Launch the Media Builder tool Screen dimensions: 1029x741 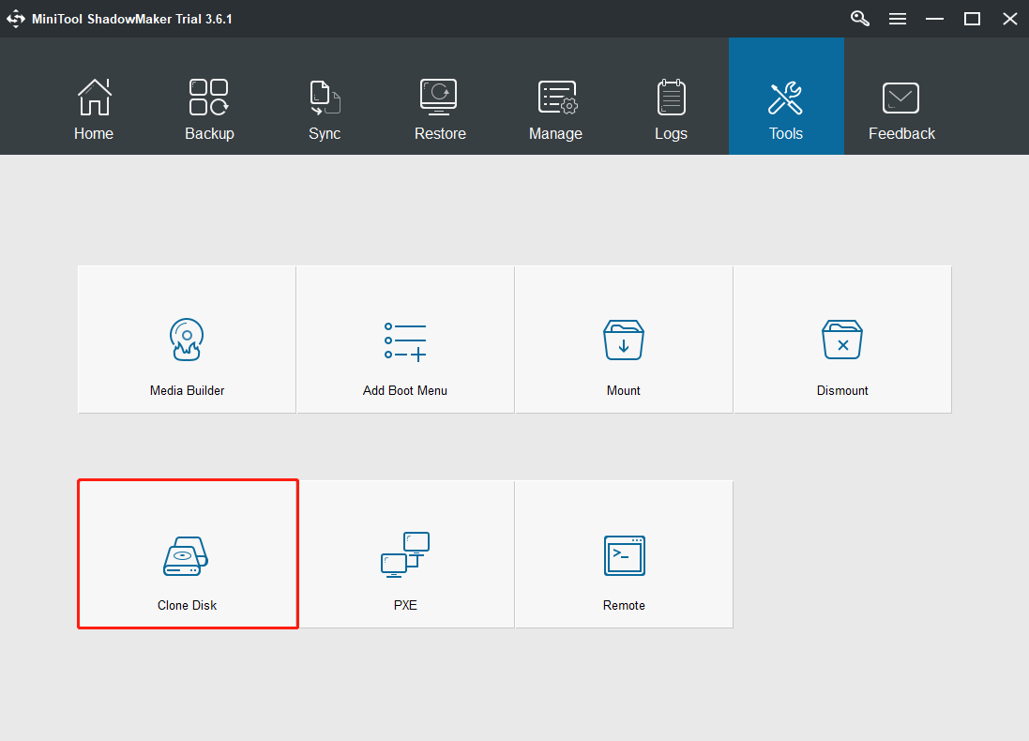pos(187,340)
